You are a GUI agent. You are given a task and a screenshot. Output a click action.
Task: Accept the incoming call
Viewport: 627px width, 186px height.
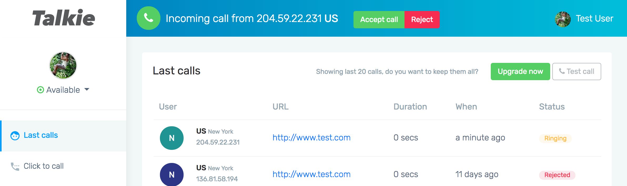coord(379,20)
